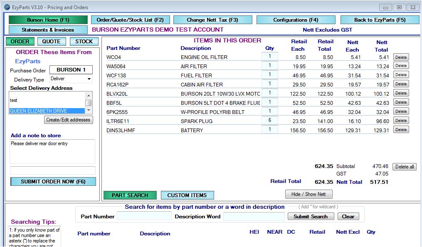Select the PART SEARCH tab
The width and height of the screenshot is (422, 247).
click(130, 195)
